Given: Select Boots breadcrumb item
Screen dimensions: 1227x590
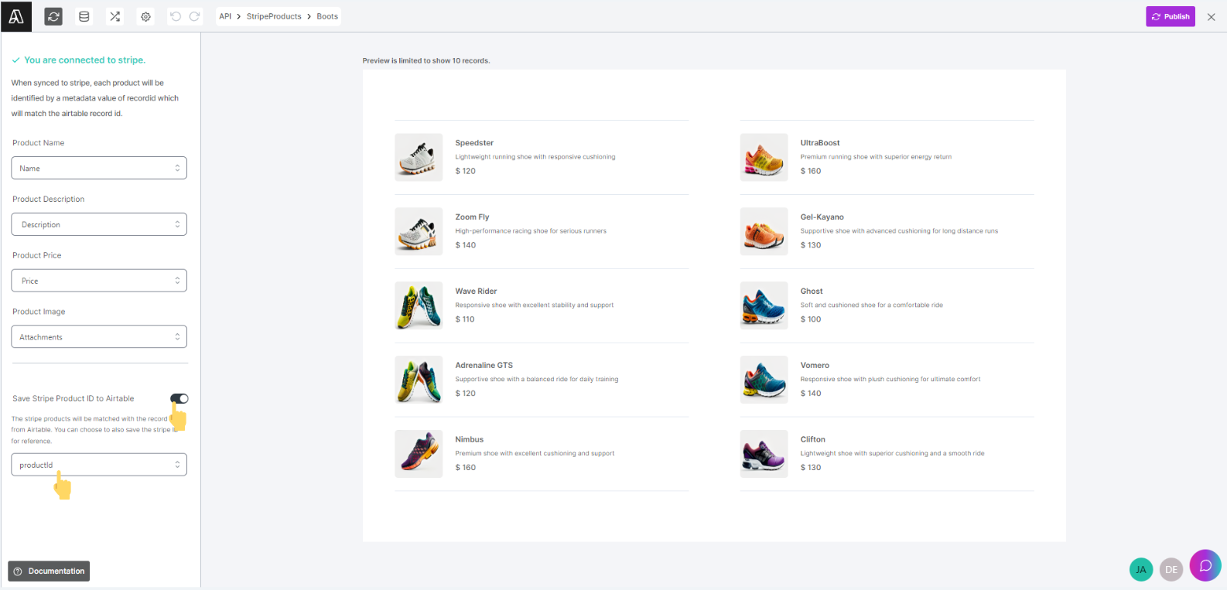Looking at the screenshot, I should coord(327,16).
